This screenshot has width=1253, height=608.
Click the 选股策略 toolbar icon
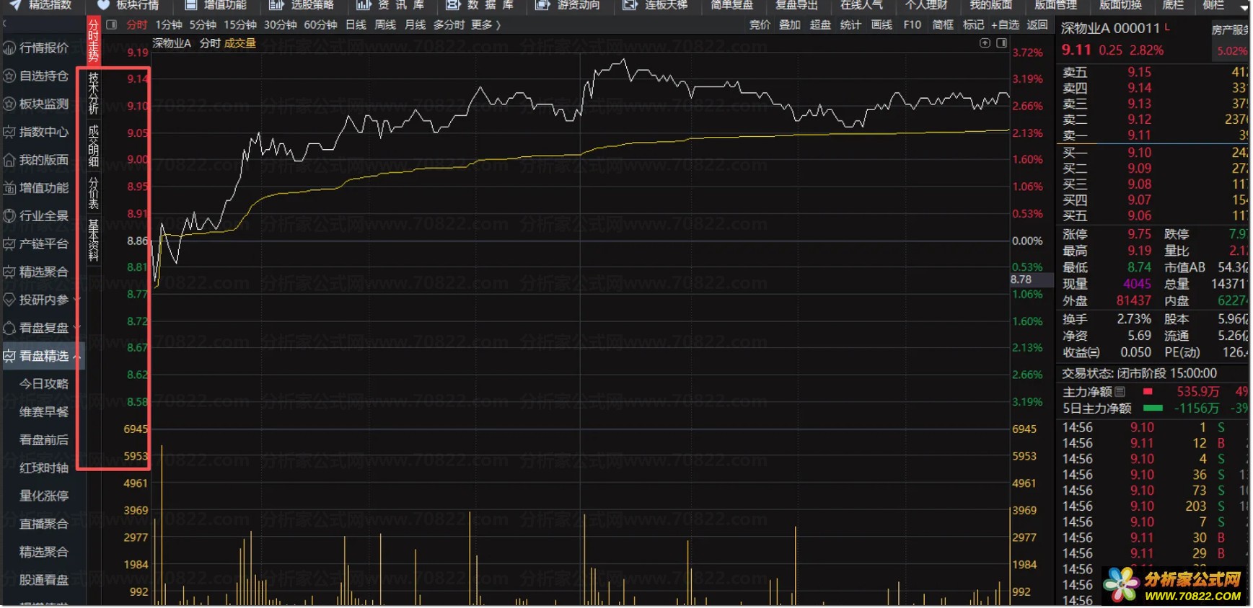click(x=276, y=5)
